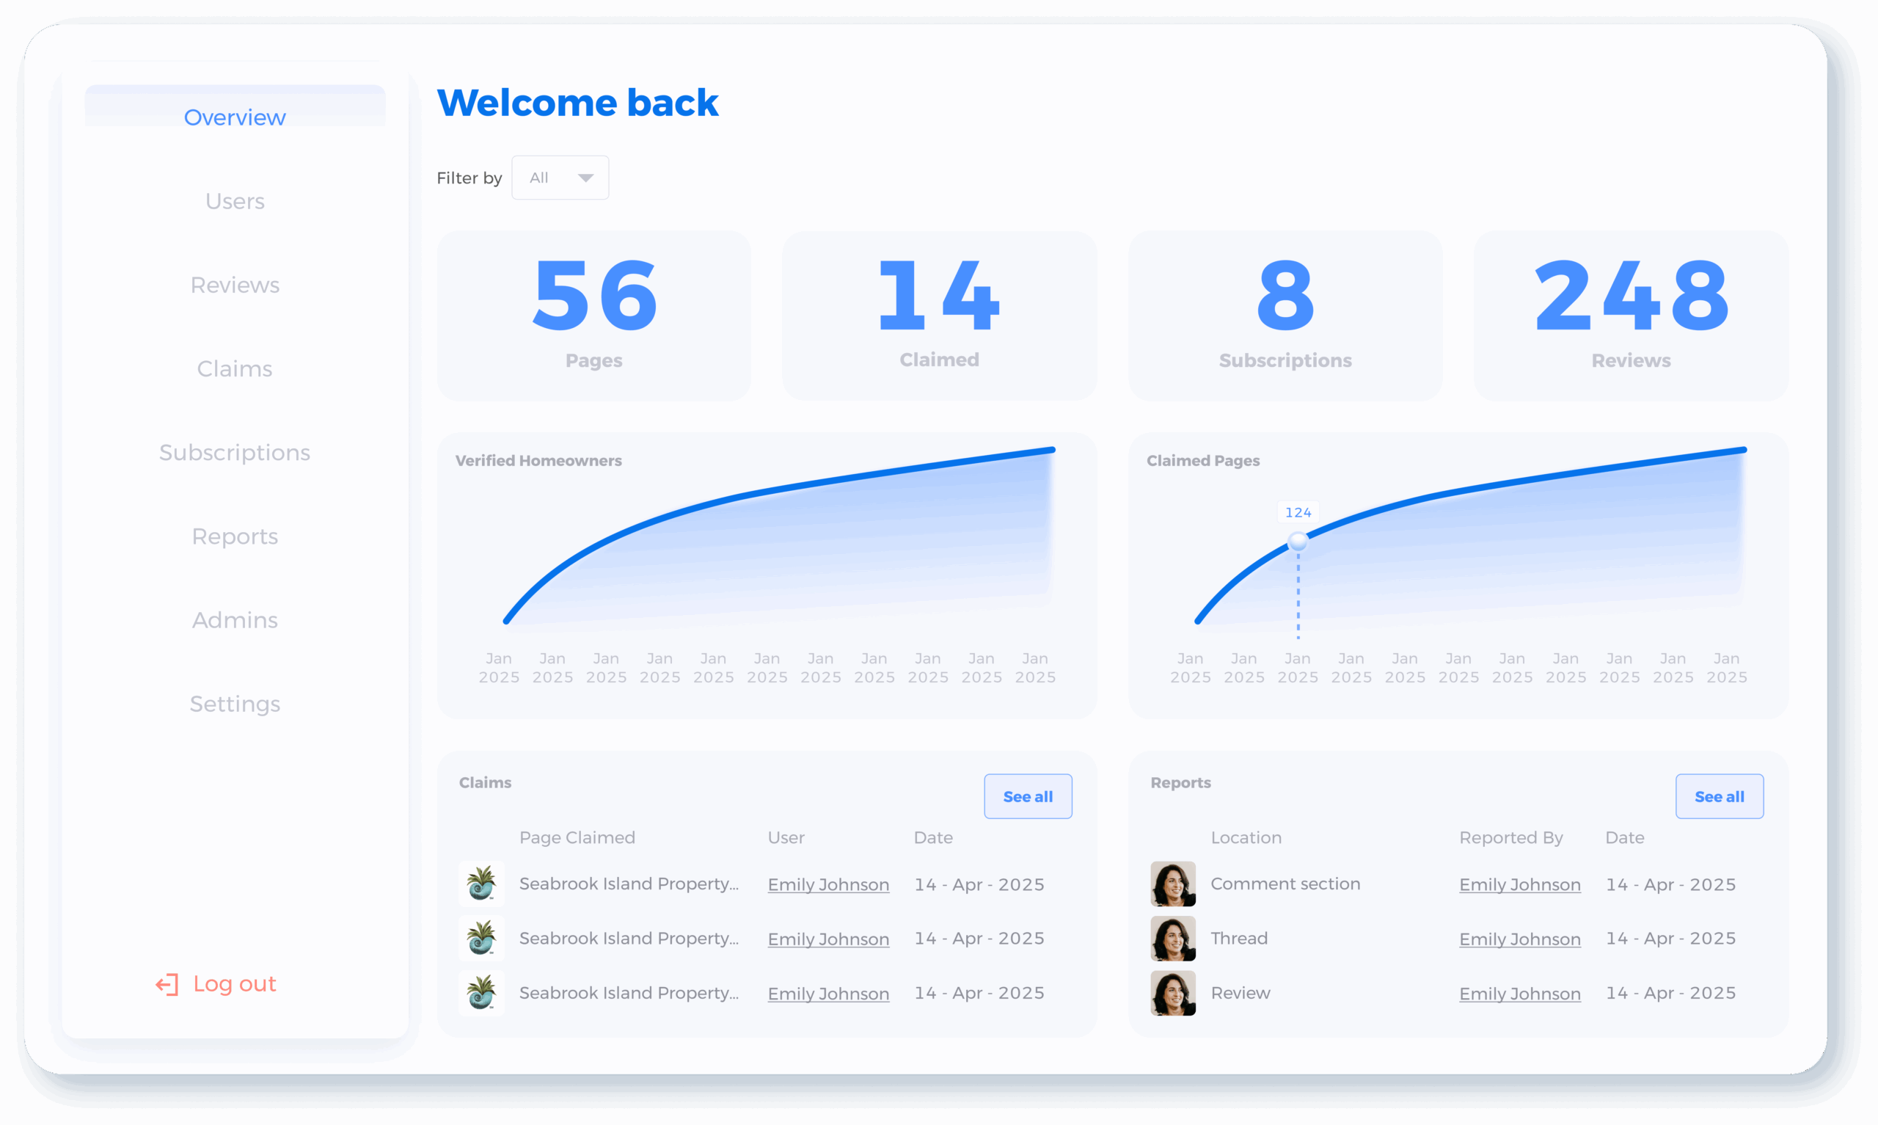This screenshot has height=1125, width=1878.
Task: Click the Thread report avatar
Action: [1173, 939]
